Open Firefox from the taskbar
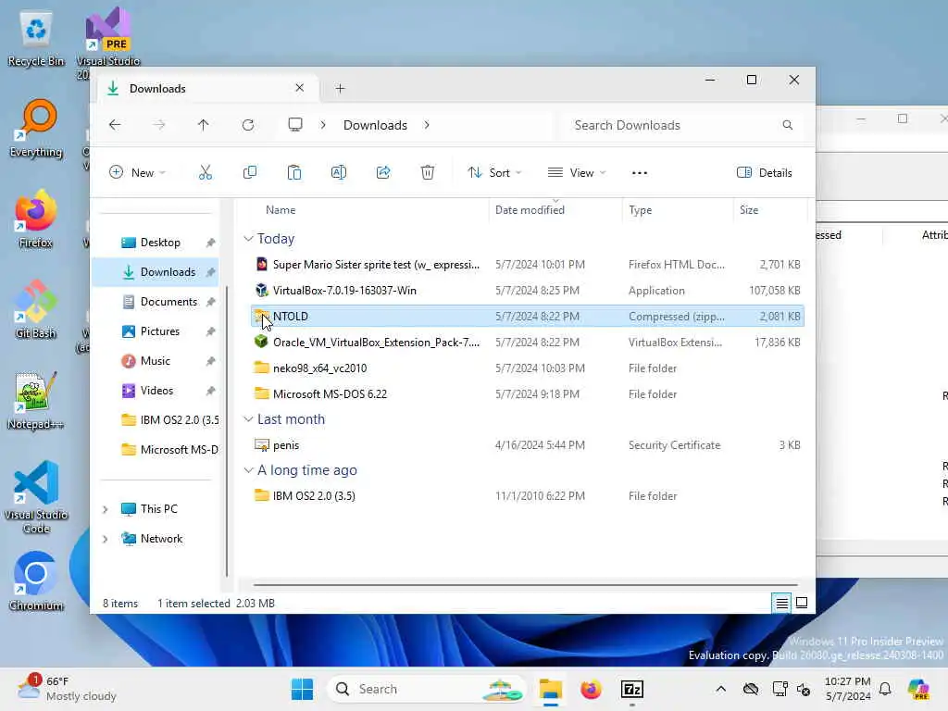Screen dimensions: 948x711 pos(591,689)
